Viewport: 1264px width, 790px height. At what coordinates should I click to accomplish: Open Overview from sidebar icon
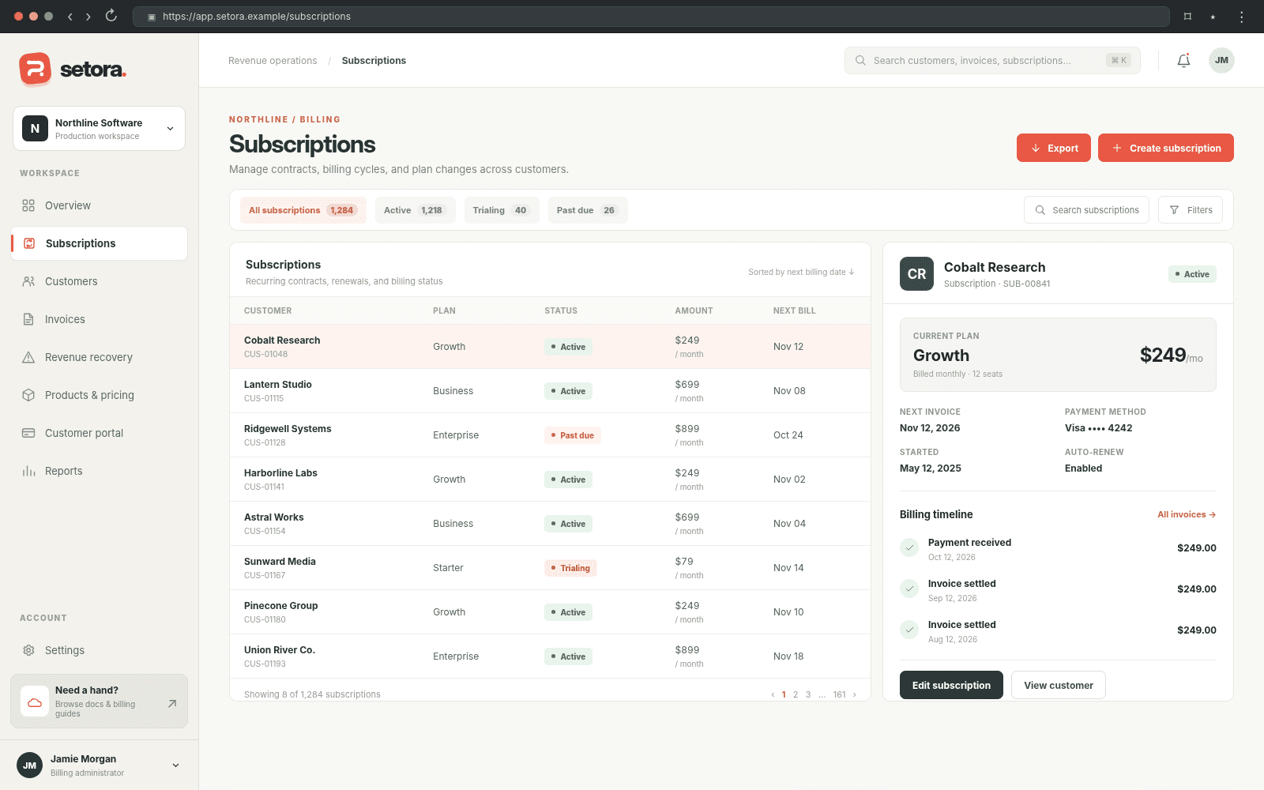(x=28, y=205)
